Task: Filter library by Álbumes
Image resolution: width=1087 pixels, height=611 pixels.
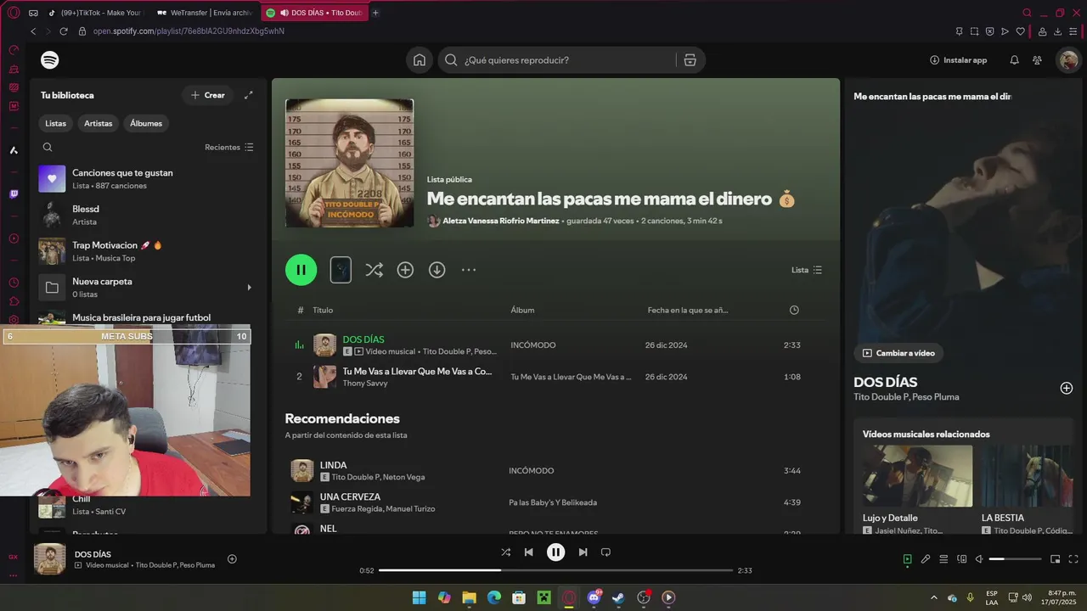Action: 146,123
